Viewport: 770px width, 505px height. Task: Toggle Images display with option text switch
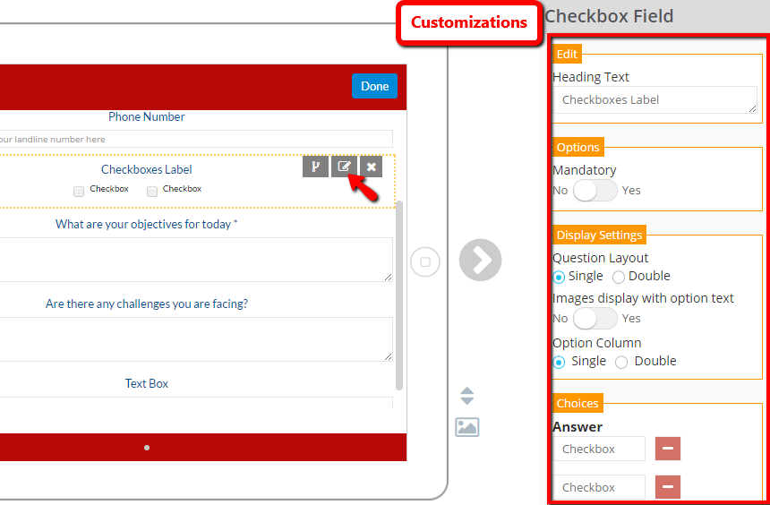click(x=595, y=319)
